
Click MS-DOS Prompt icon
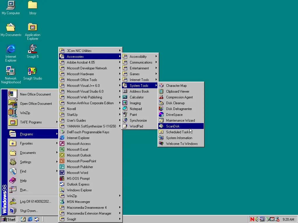[x=62, y=179]
